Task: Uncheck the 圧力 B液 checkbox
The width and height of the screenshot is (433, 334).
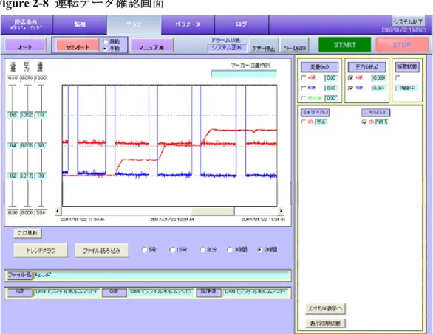Action: pos(350,88)
